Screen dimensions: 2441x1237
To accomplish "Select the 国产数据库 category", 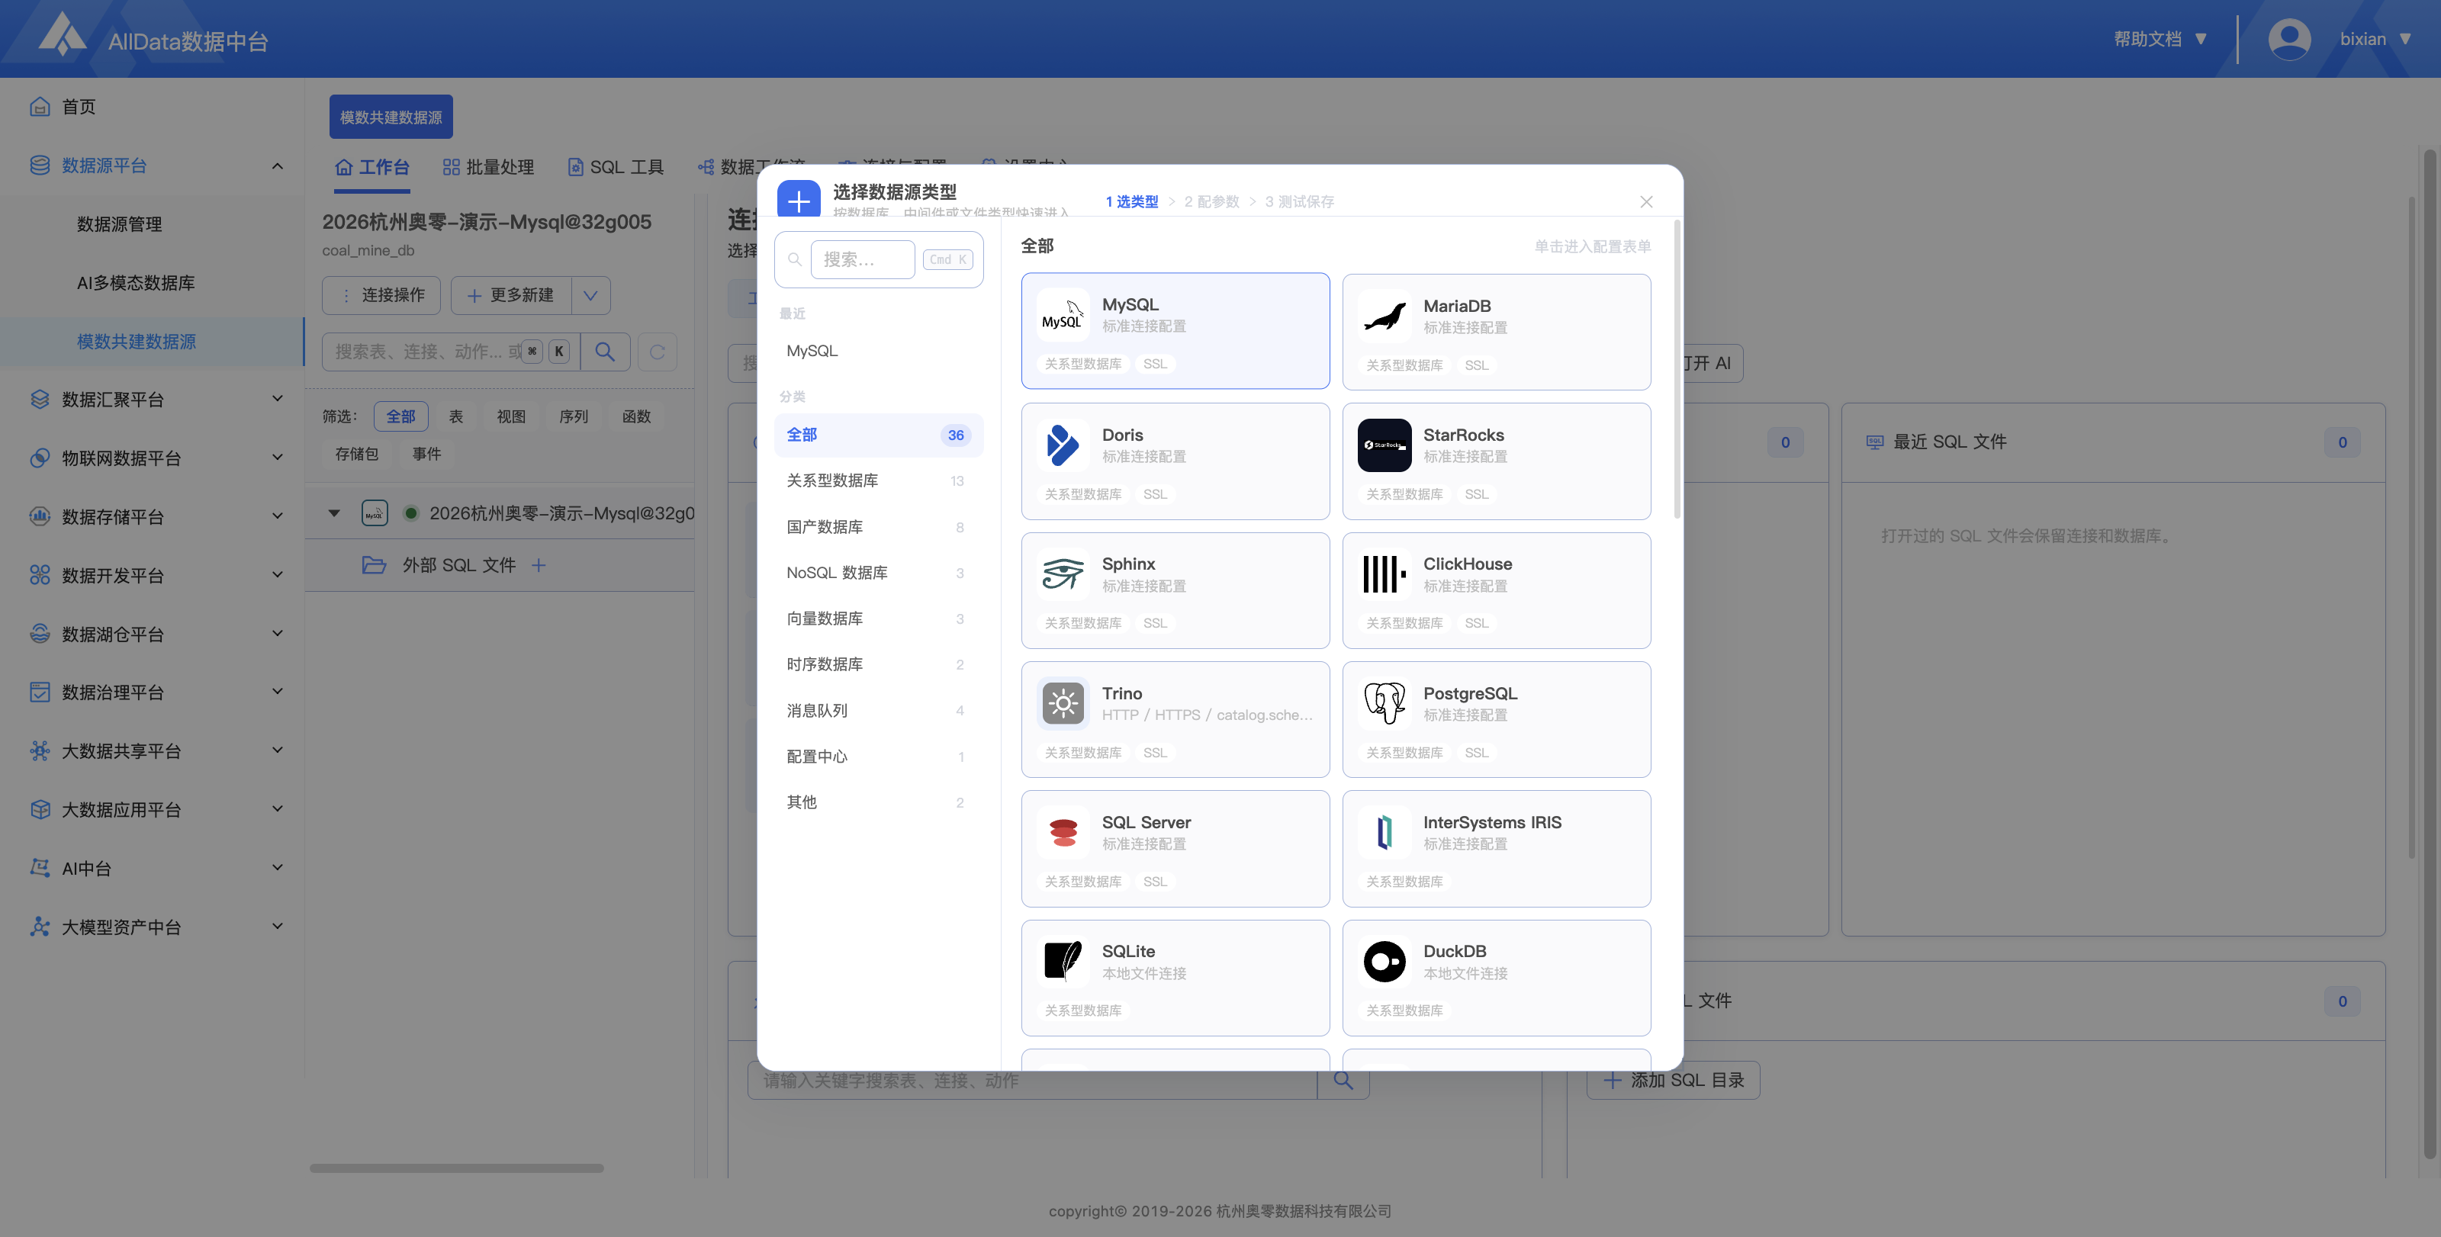I will [879, 527].
